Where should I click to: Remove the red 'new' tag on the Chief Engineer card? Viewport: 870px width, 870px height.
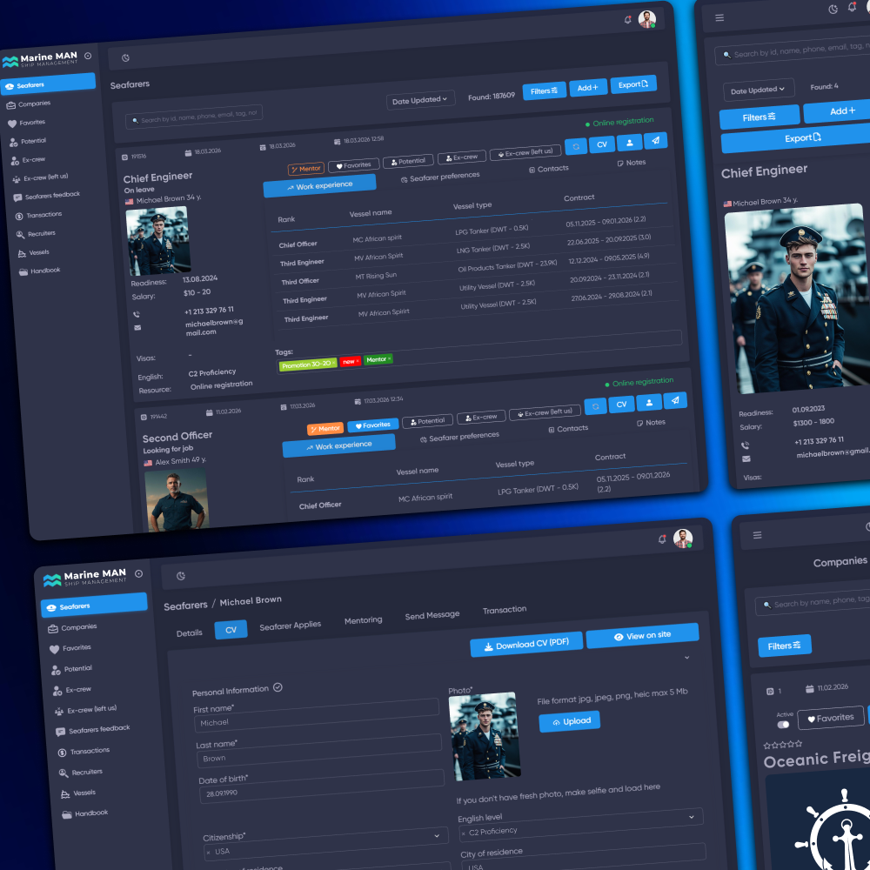358,361
